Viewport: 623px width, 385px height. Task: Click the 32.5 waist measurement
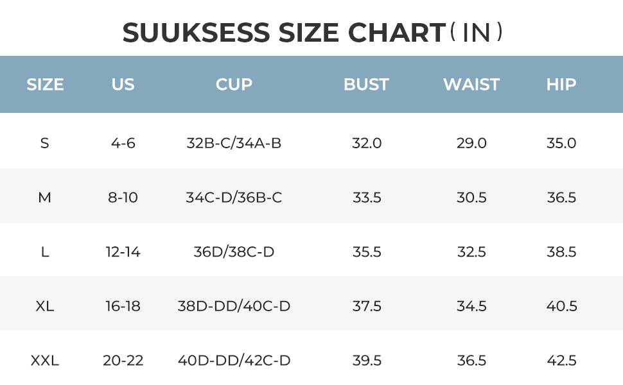(471, 252)
